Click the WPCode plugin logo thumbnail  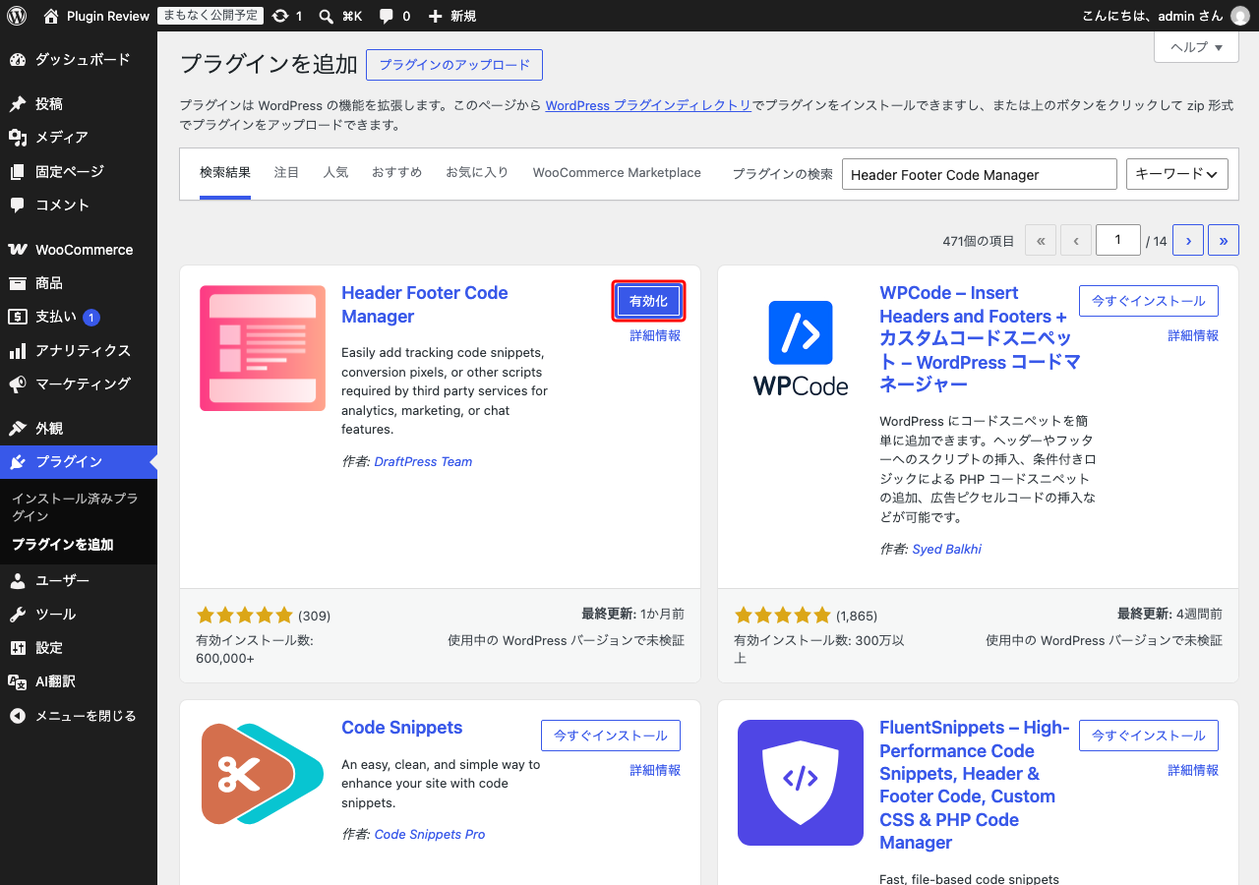(x=801, y=348)
